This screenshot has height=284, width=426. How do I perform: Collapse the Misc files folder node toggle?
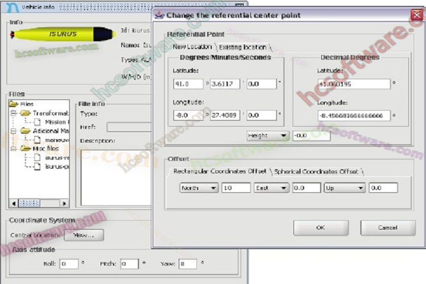click(x=13, y=149)
